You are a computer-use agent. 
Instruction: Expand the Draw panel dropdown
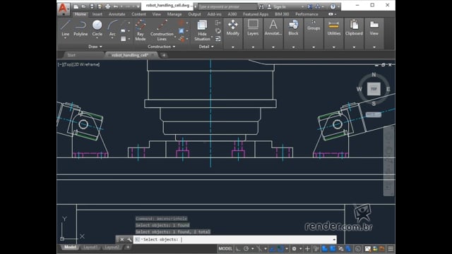click(x=95, y=47)
